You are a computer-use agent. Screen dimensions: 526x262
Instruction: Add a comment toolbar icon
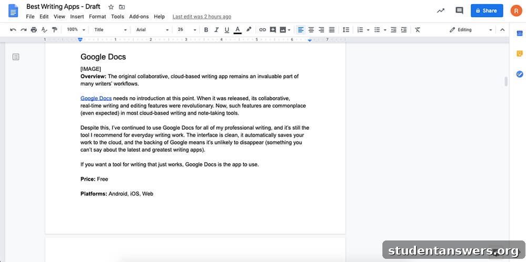272,30
